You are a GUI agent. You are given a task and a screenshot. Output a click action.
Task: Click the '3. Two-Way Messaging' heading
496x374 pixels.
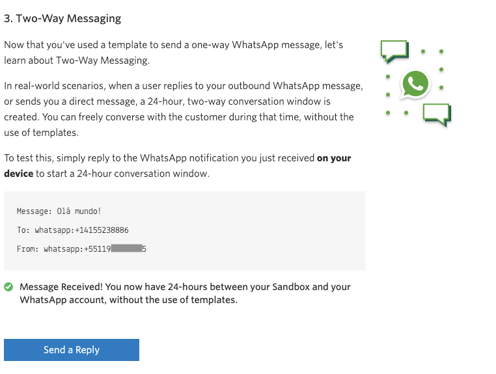[x=62, y=18]
